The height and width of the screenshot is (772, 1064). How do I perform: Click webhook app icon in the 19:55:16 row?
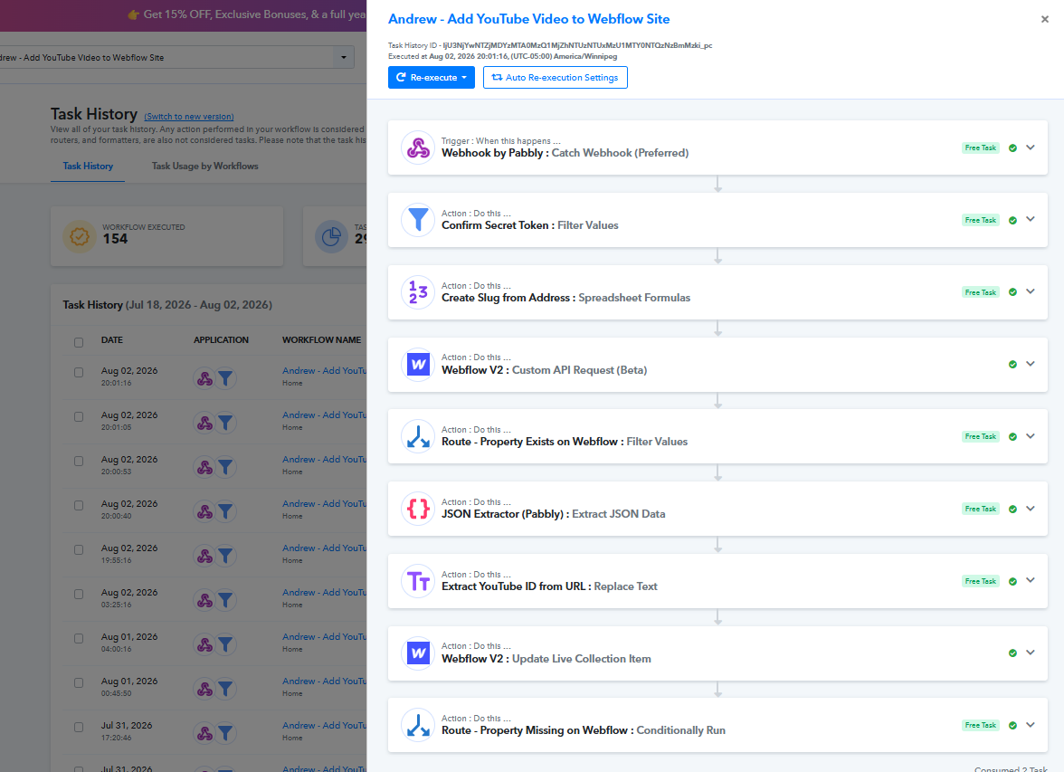tap(204, 556)
